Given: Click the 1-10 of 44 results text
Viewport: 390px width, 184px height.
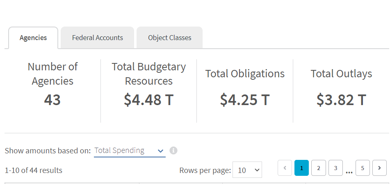Looking at the screenshot, I should point(34,171).
